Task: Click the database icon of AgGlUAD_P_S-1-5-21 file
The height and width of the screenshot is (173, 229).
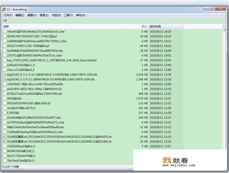Action: click(5, 74)
